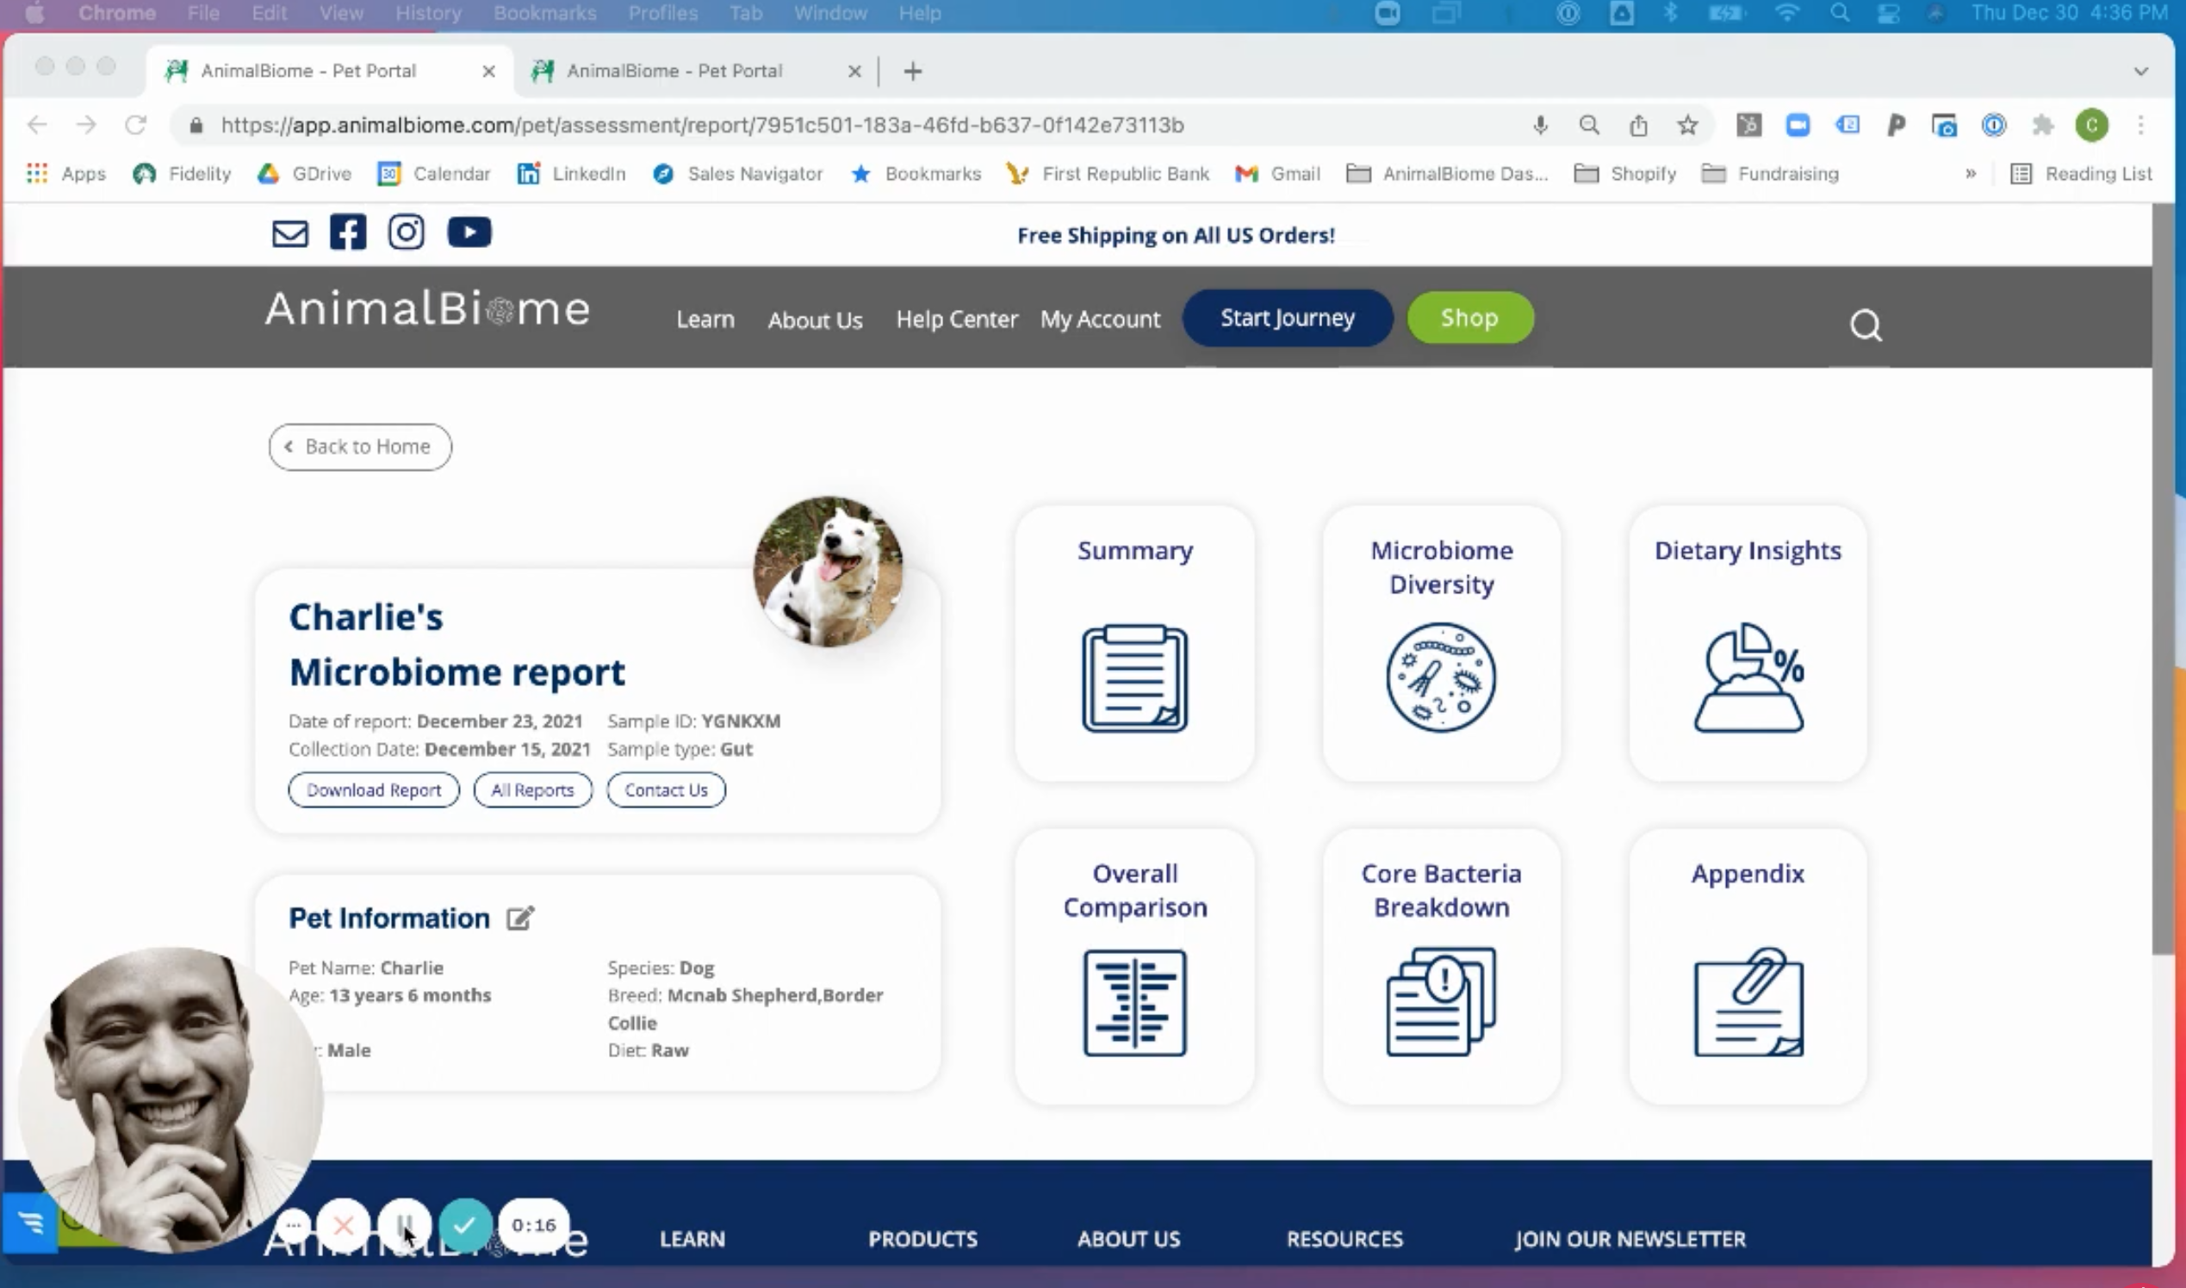Click the Chrome share page icon
The height and width of the screenshot is (1288, 2186).
click(1638, 125)
